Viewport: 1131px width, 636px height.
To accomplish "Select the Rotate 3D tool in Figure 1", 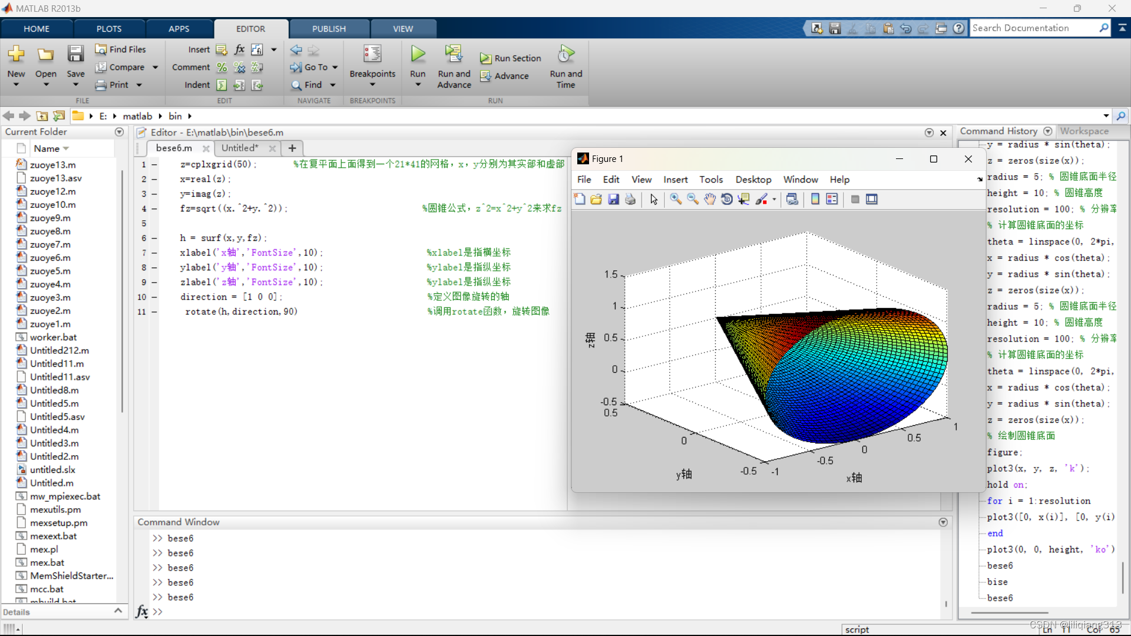I will coord(727,200).
